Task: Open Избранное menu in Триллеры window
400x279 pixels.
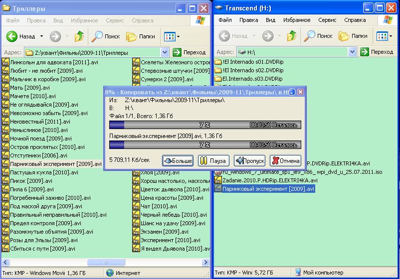Action: click(84, 20)
